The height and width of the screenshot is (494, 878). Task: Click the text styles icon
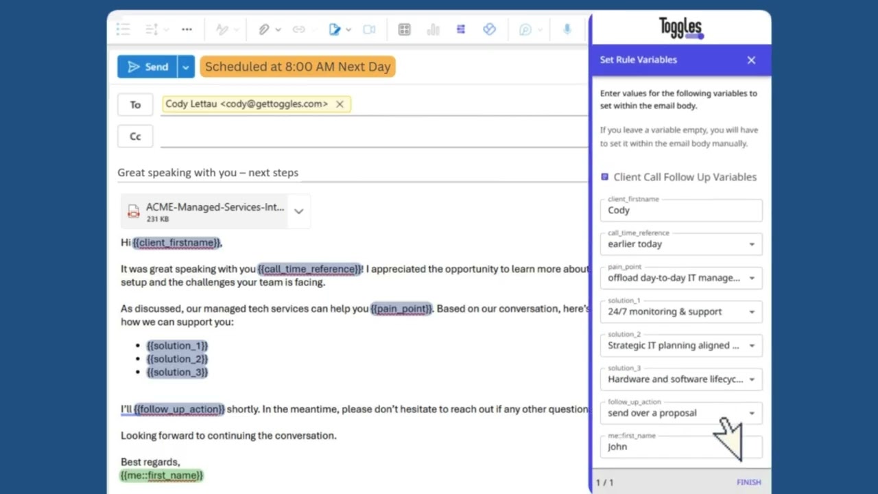222,30
